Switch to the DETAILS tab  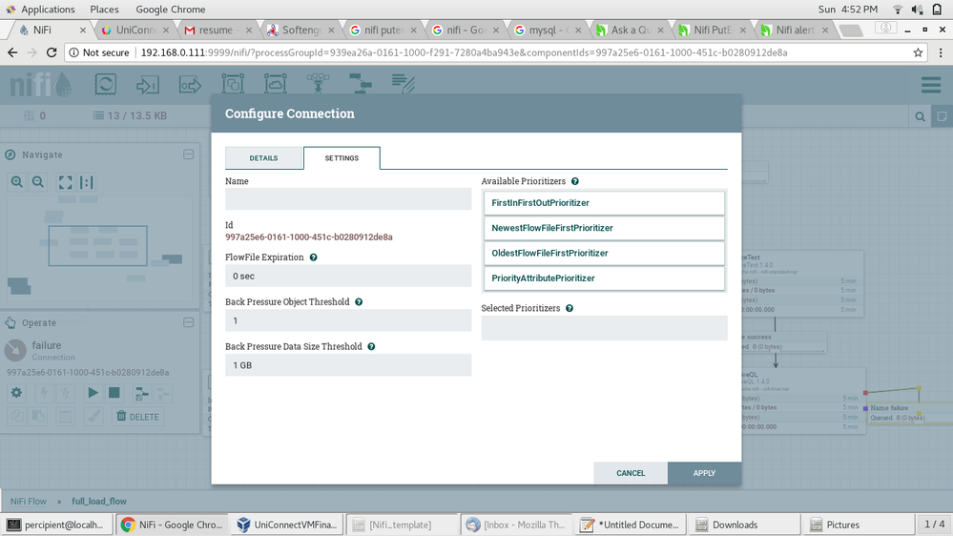click(x=263, y=158)
